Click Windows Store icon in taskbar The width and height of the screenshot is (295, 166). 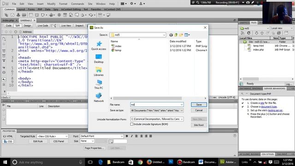click(131, 162)
